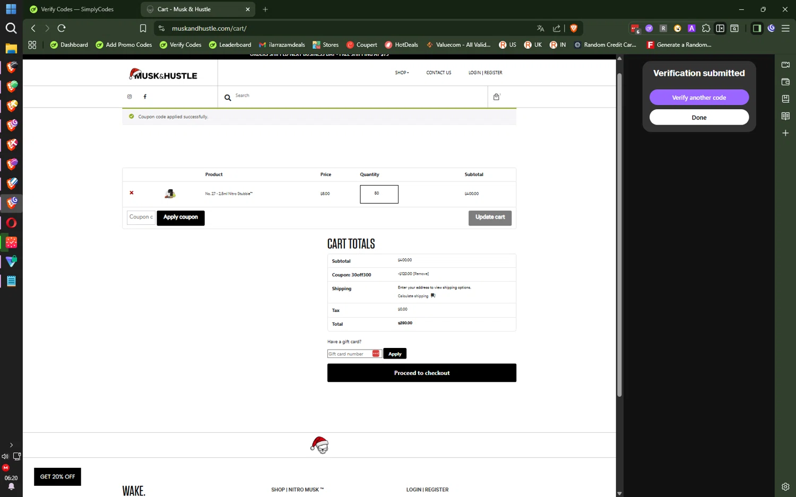Open the Instagram social icon

(x=129, y=97)
